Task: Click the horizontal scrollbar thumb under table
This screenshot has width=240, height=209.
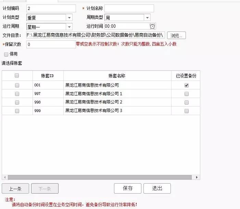Action: [x=100, y=177]
